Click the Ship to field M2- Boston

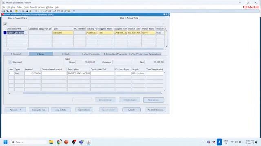tap(139, 73)
